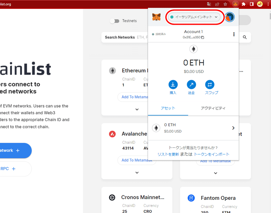Switch to the Activity (アクティビティ) tab

[x=213, y=108]
